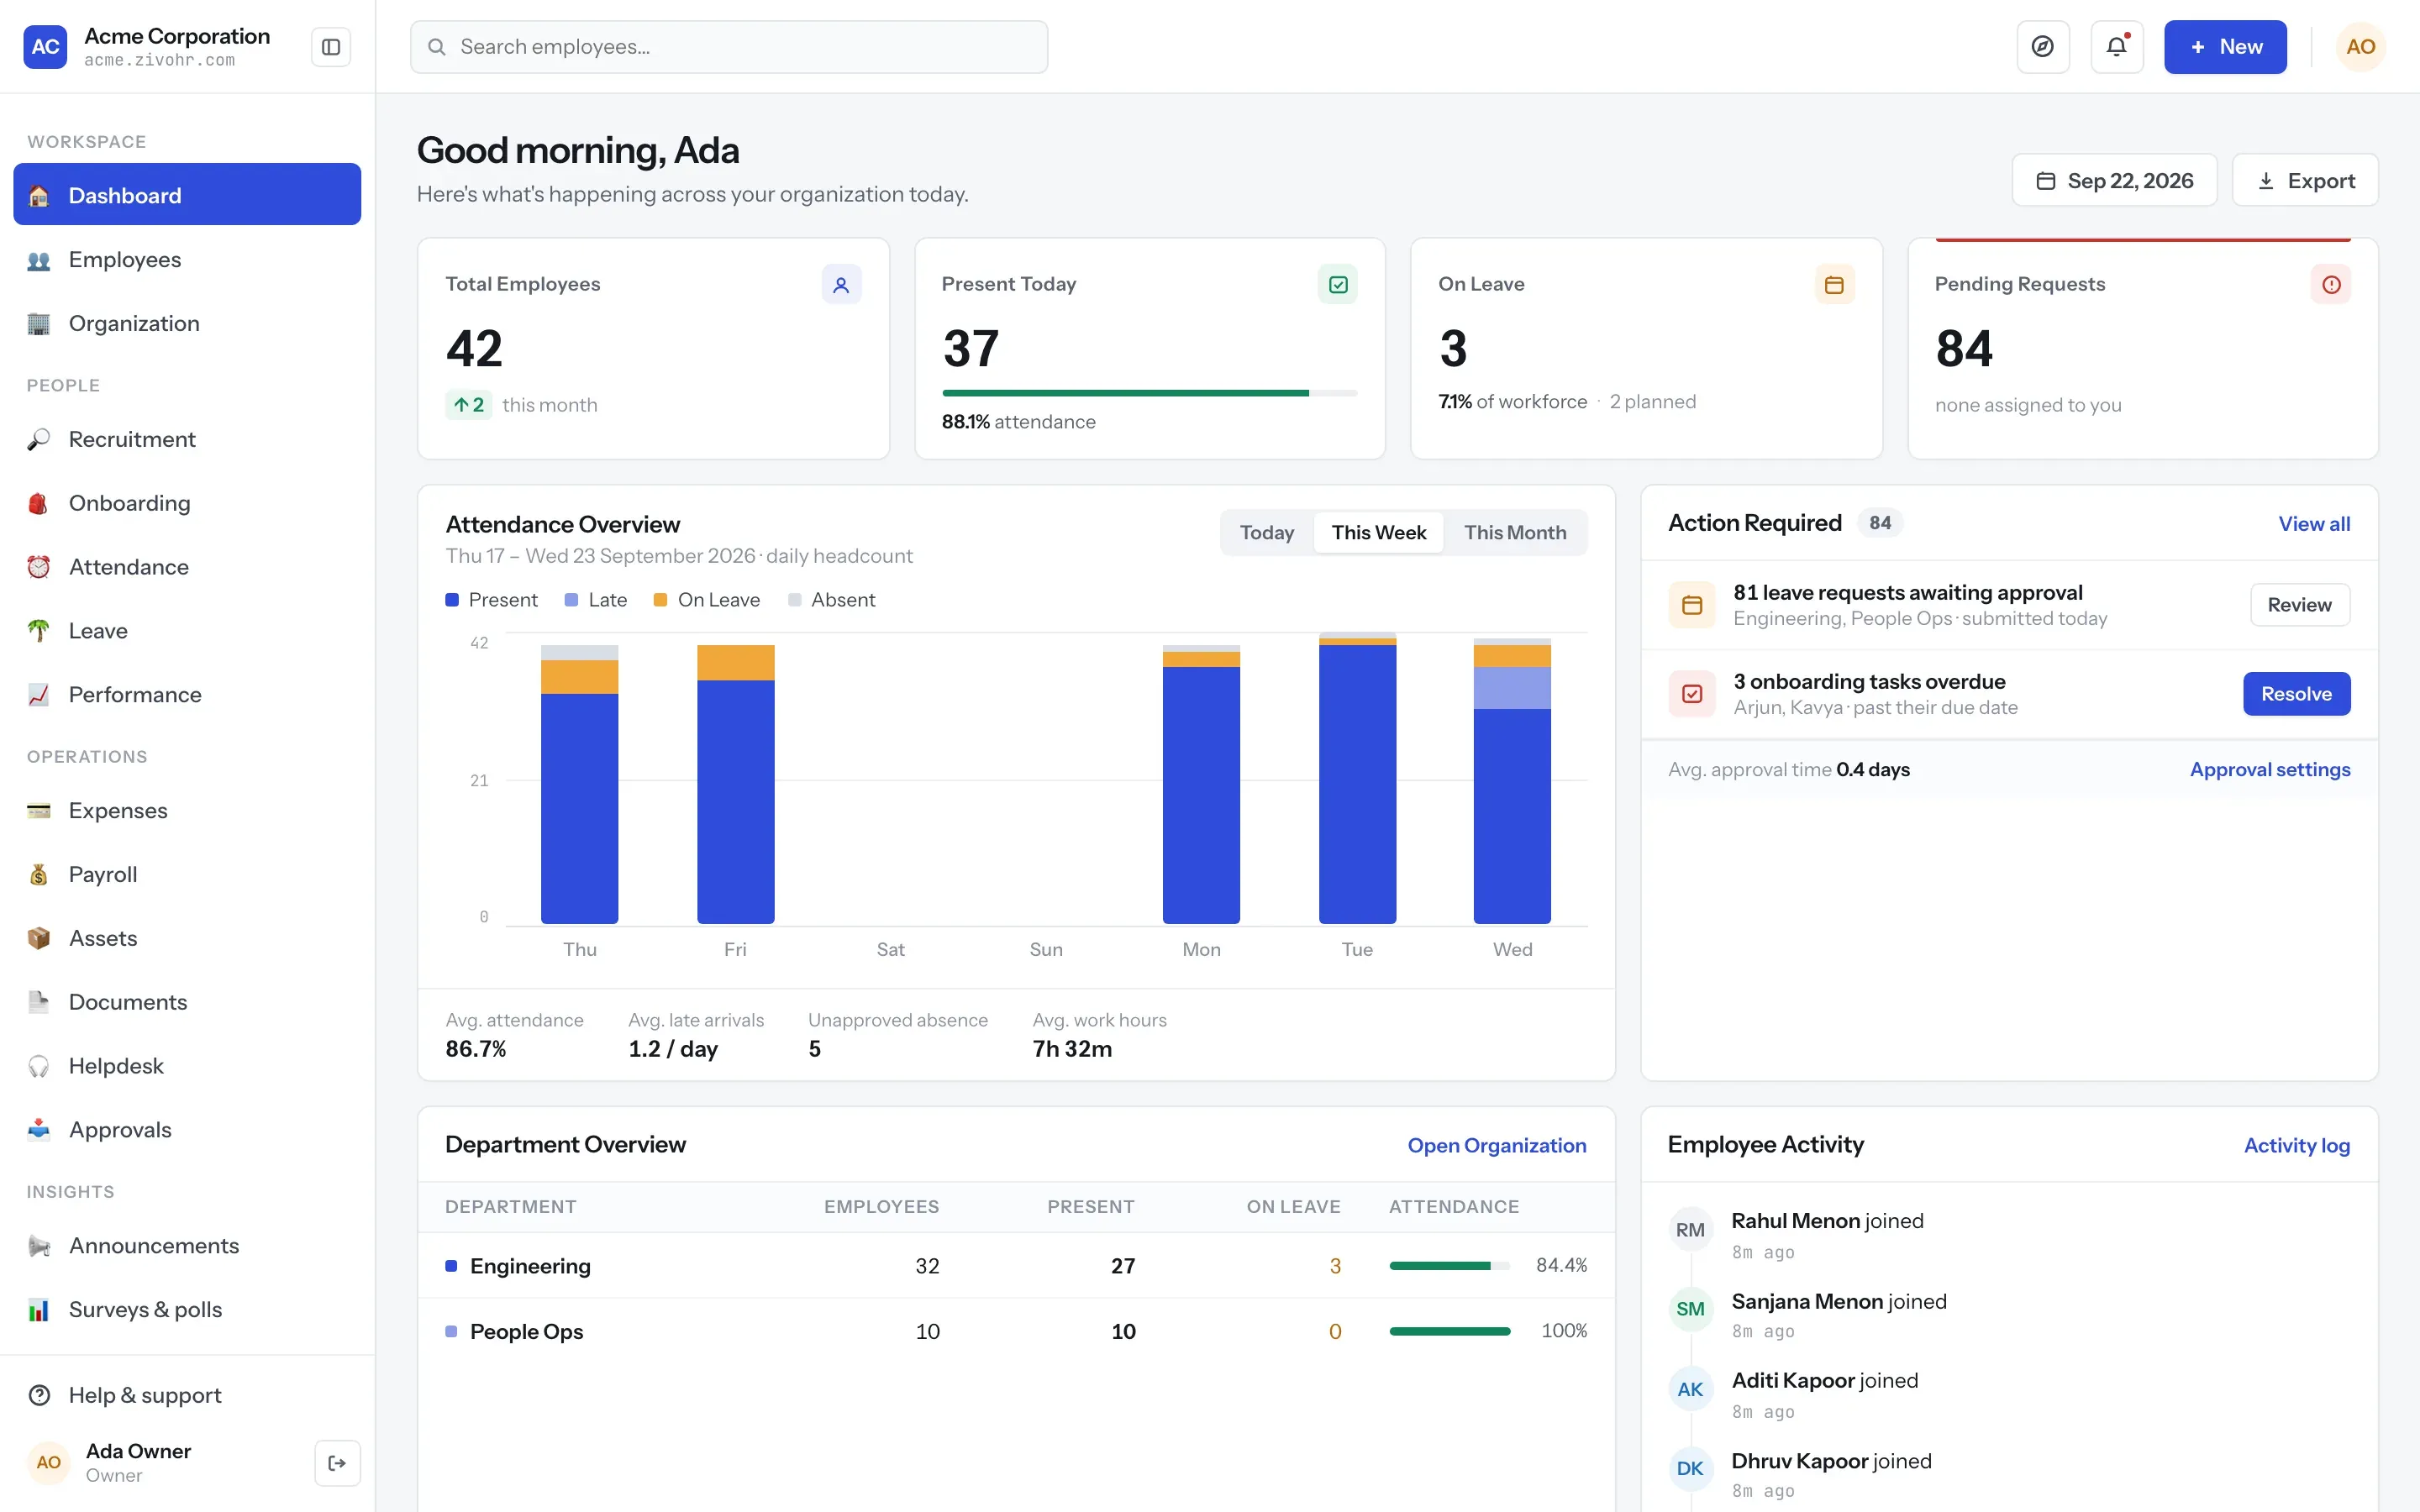
Task: Click the onboarding tasks overdue icon
Action: pyautogui.click(x=1692, y=694)
